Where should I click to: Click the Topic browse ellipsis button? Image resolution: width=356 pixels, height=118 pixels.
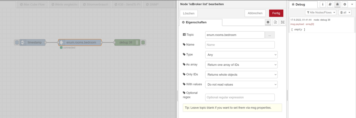270,35
